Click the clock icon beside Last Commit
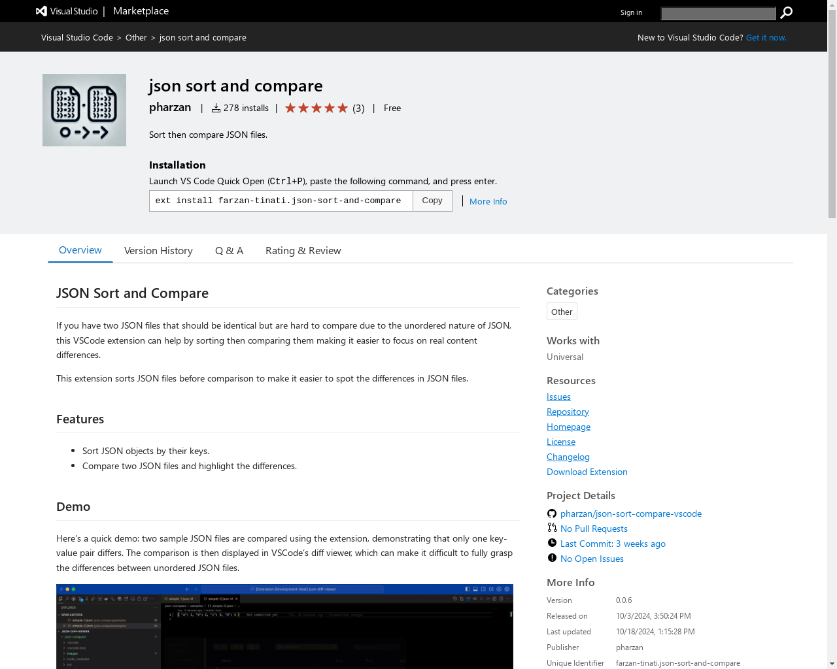Viewport: 837px width, 669px height. tap(552, 543)
